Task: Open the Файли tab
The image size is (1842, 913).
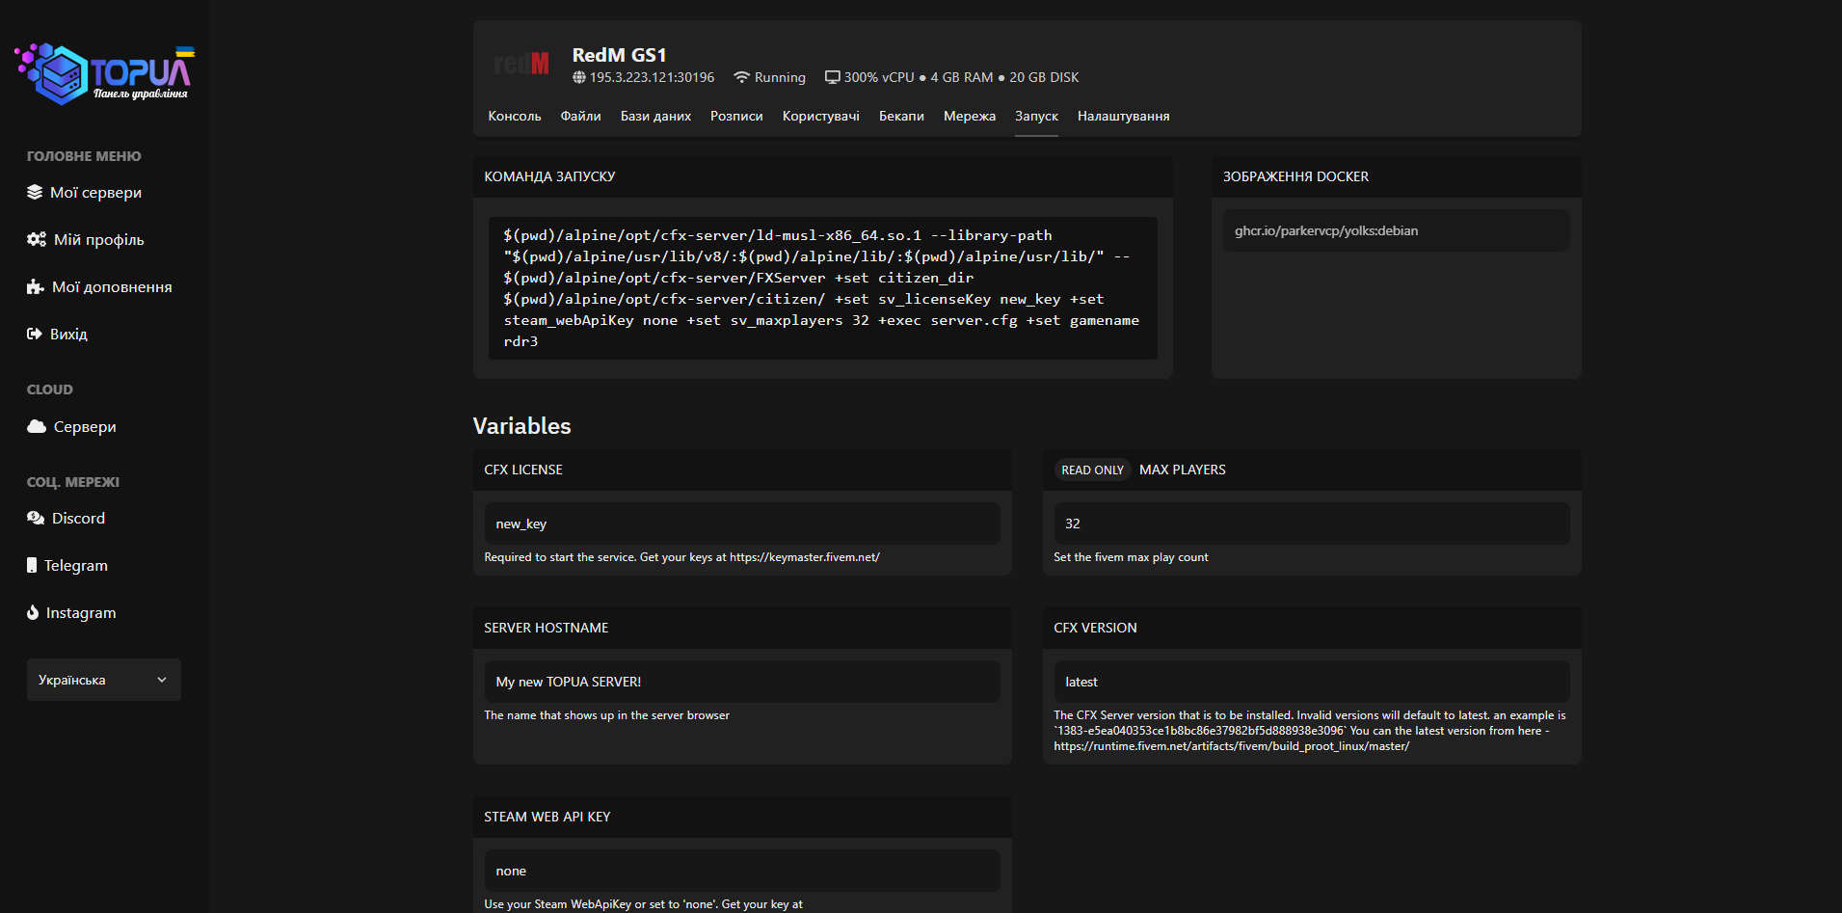Action: [x=580, y=116]
